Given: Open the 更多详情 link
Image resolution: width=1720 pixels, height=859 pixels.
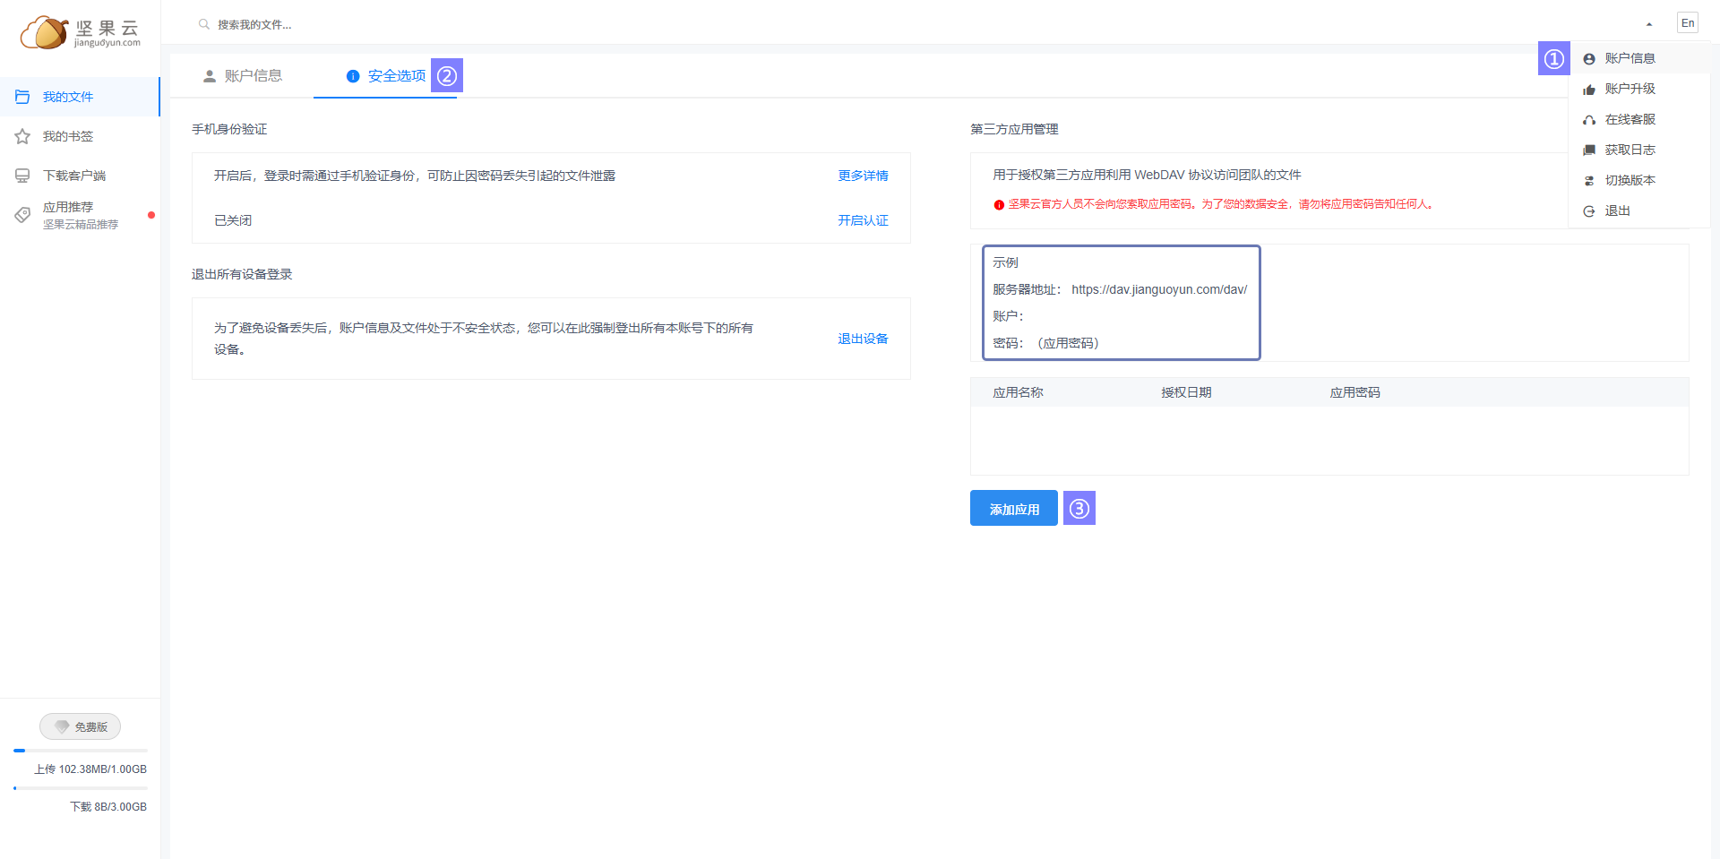Looking at the screenshot, I should pos(863,176).
